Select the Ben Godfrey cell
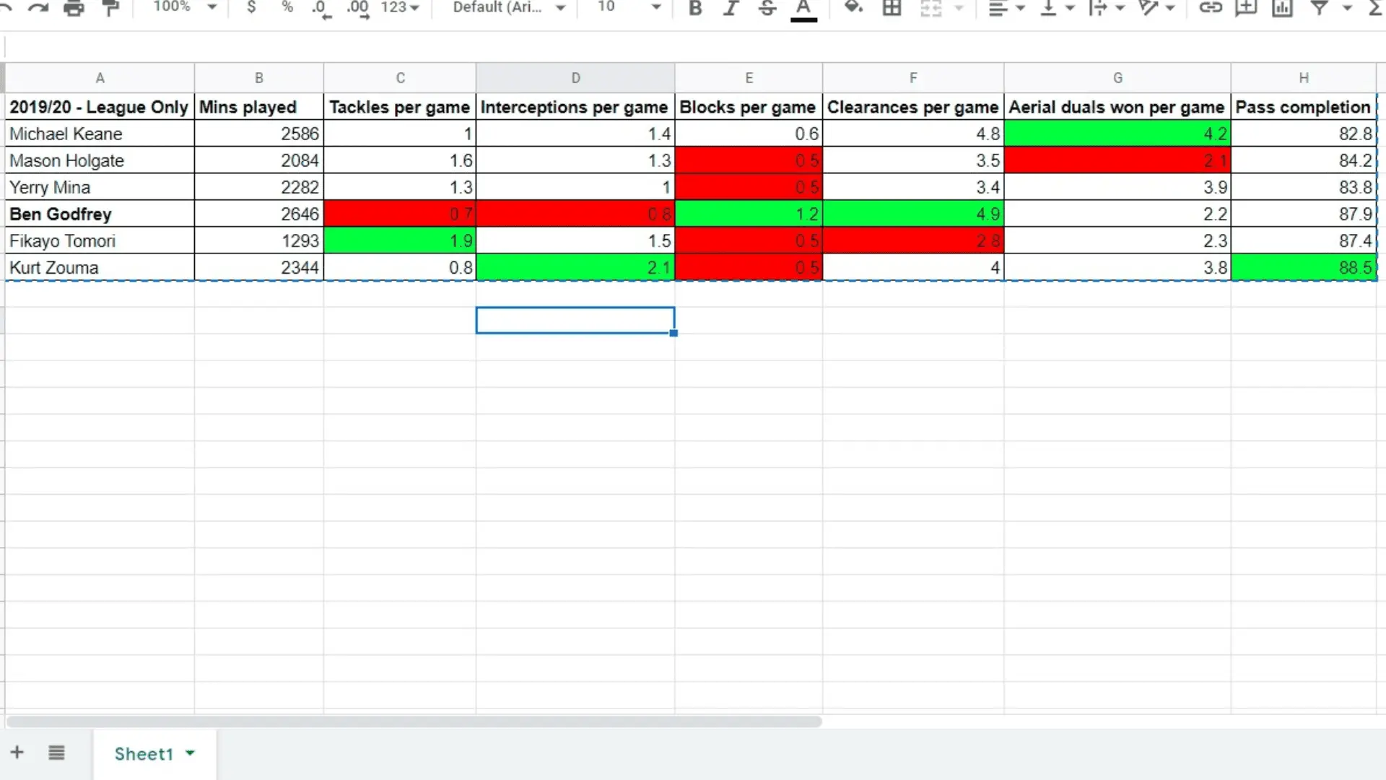 (x=100, y=214)
